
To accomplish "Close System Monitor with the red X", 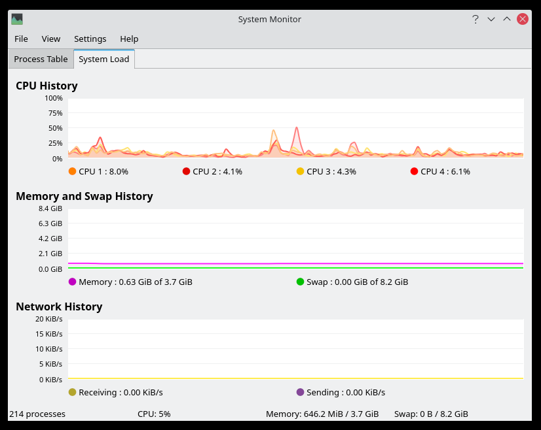I will click(523, 19).
